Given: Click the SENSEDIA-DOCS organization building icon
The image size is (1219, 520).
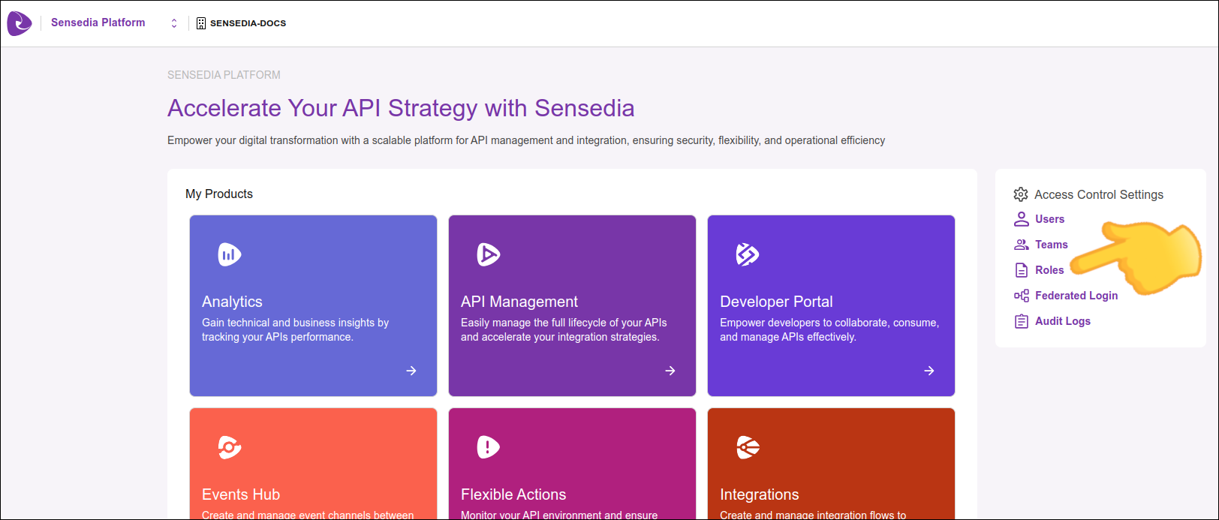Looking at the screenshot, I should click(201, 23).
